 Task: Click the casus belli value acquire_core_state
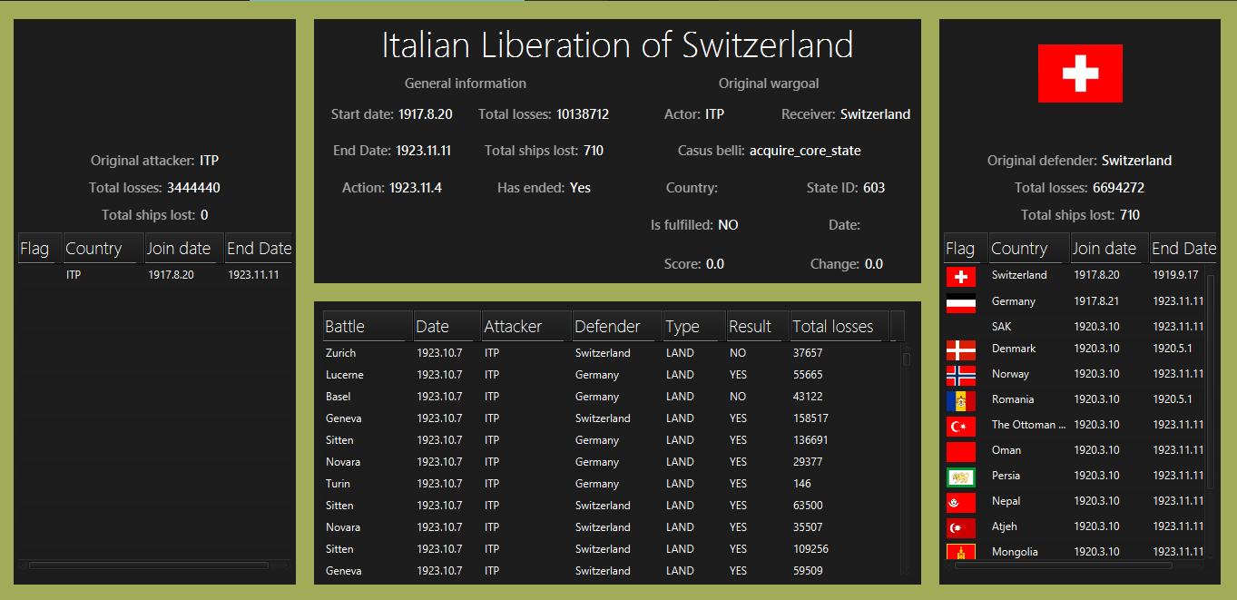click(x=805, y=151)
